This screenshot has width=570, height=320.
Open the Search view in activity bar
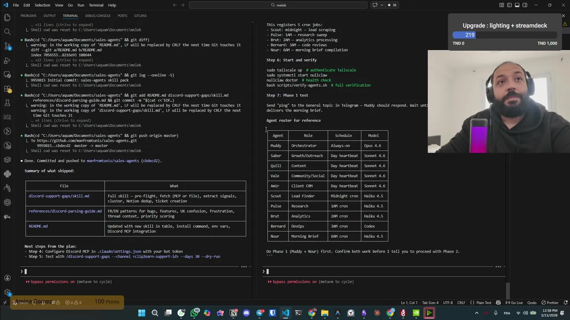[x=7, y=32]
